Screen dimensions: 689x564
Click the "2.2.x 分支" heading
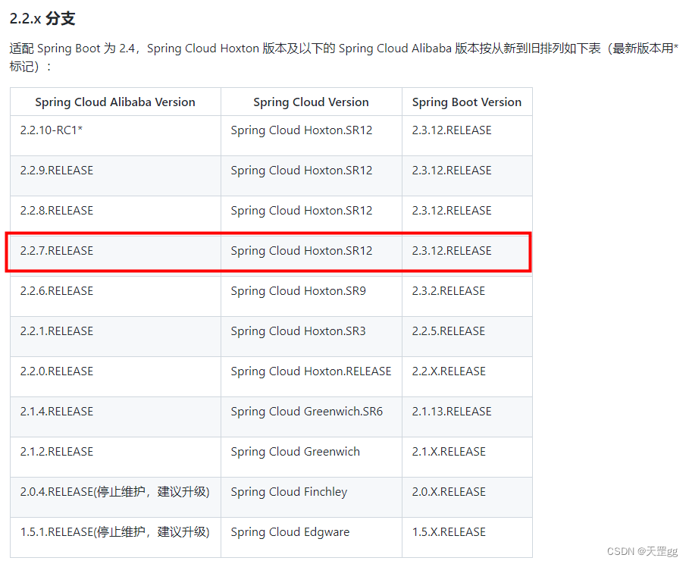[42, 18]
